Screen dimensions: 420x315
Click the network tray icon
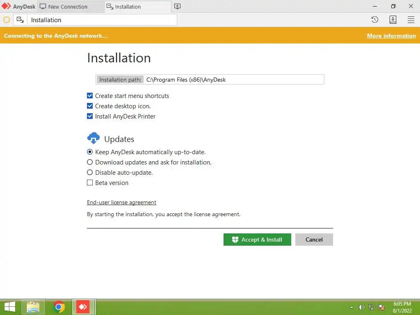pyautogui.click(x=372, y=307)
